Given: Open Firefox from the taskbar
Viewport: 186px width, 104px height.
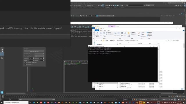Looking at the screenshot, I should tap(59, 103).
